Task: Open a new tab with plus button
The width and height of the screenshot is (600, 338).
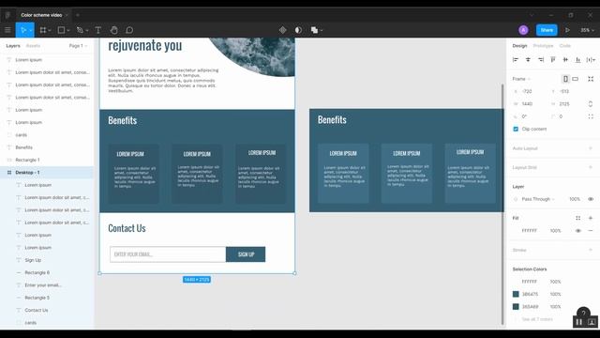Action: 78,15
